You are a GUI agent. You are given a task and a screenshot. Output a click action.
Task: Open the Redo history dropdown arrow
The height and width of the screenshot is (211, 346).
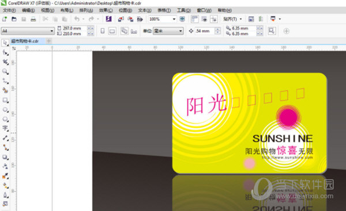(98, 19)
